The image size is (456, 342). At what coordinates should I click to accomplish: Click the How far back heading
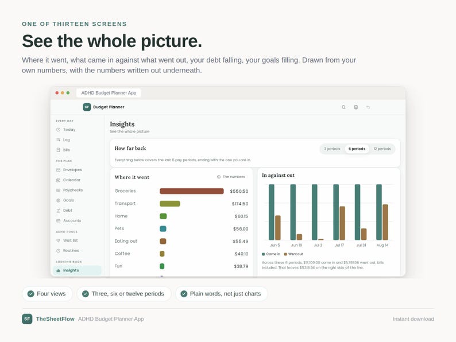[130, 148]
